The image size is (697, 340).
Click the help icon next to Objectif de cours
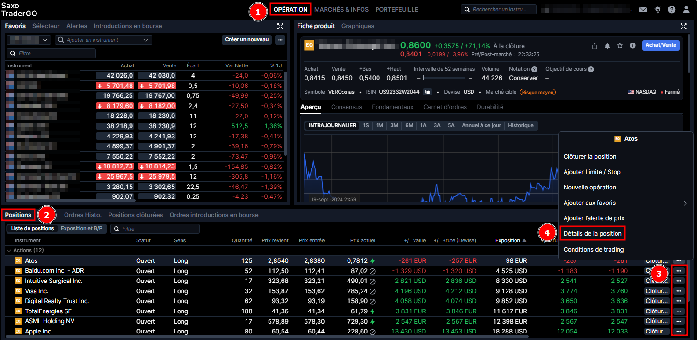[x=591, y=69]
